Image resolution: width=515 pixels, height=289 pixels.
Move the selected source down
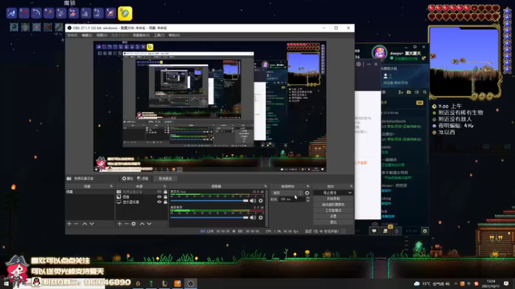(149, 223)
